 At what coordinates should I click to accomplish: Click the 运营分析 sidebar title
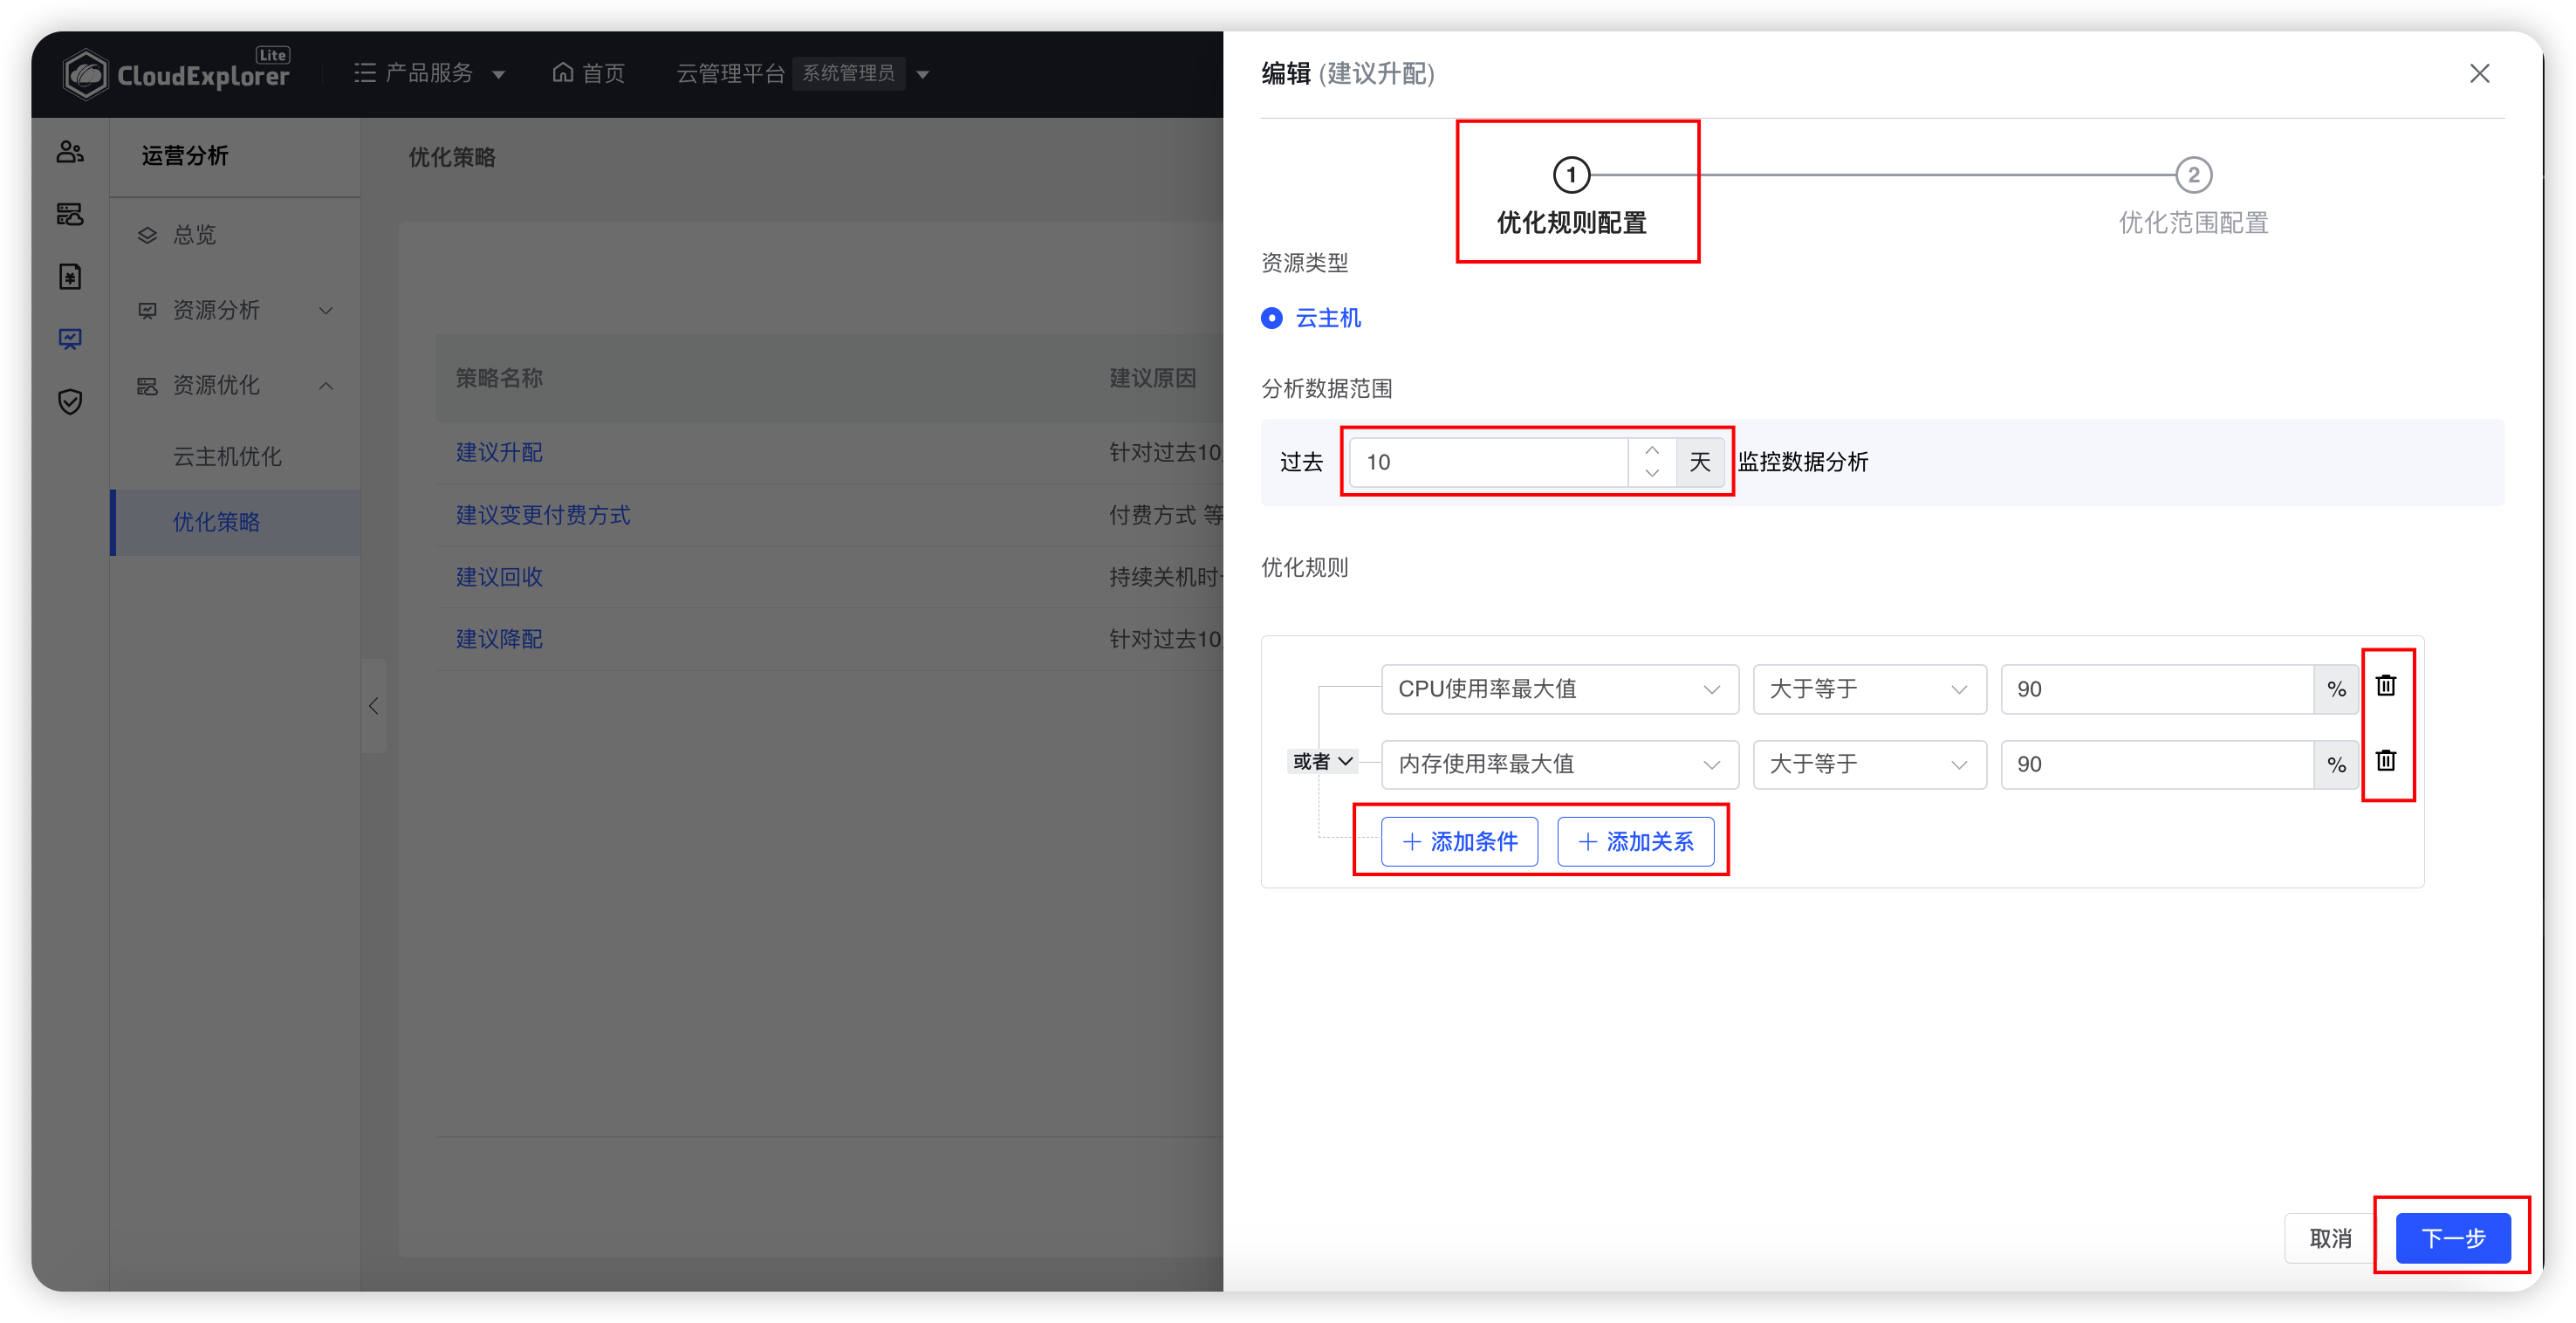click(x=185, y=155)
